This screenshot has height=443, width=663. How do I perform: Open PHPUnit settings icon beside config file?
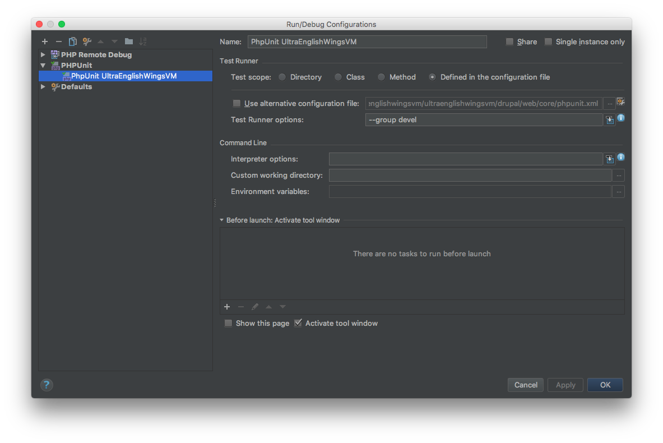621,101
